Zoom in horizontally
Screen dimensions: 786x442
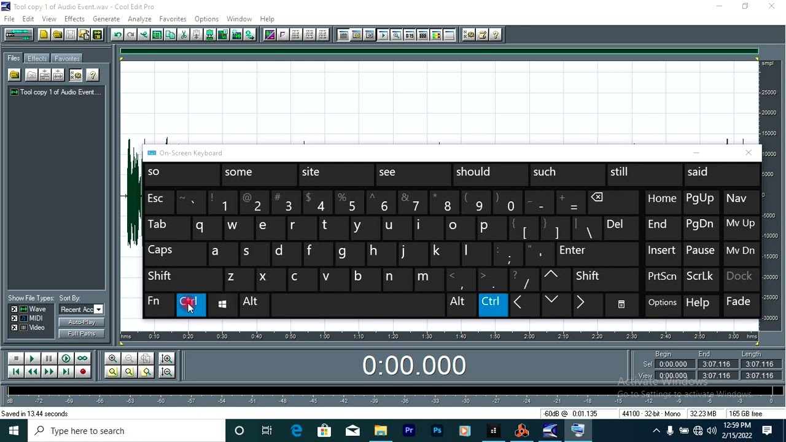tap(112, 359)
